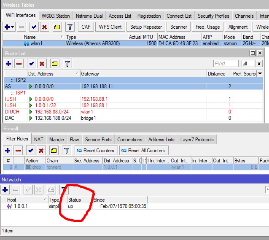Add new interface in Wireless Tables toolbar

(9, 27)
